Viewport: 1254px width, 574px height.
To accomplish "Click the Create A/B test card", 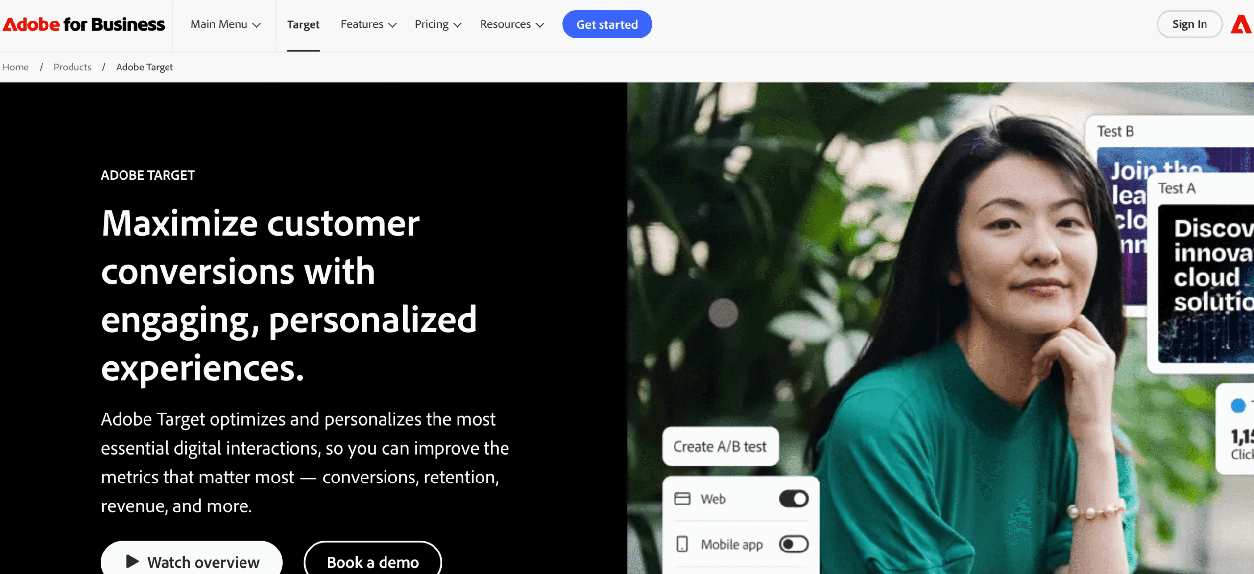I will tap(720, 446).
